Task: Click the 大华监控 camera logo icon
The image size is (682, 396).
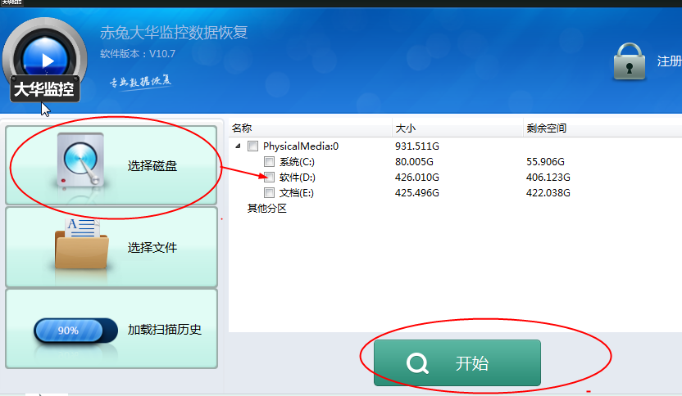Action: click(44, 60)
